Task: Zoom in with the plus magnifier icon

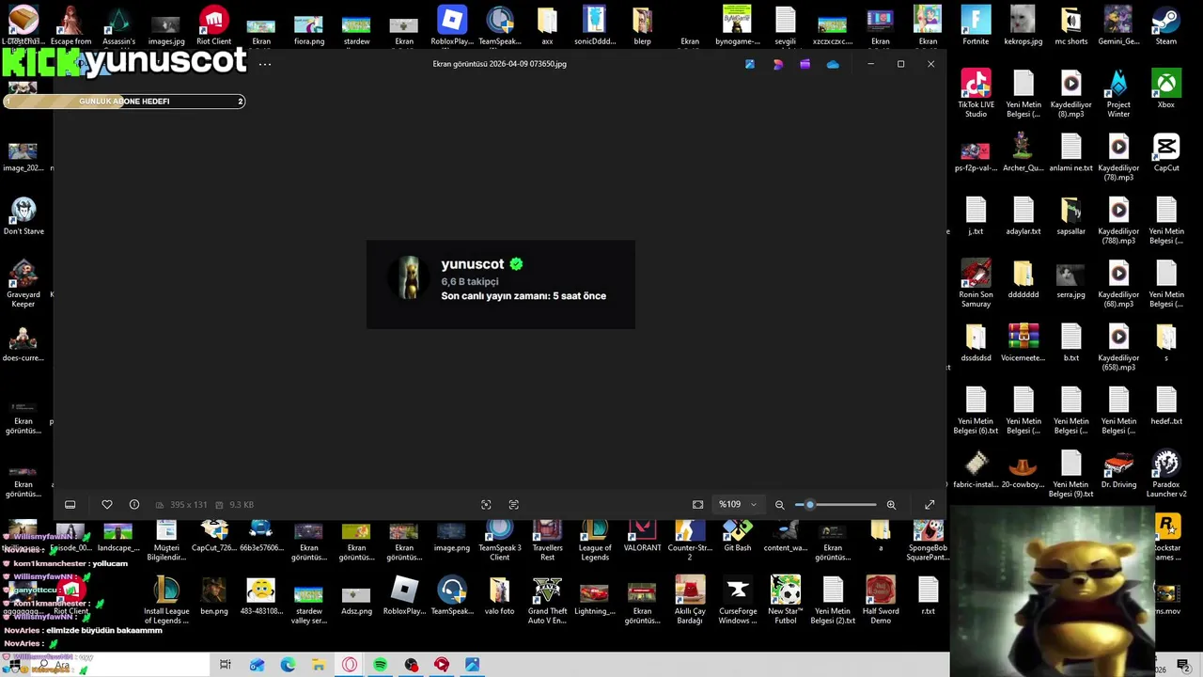Action: click(x=891, y=505)
